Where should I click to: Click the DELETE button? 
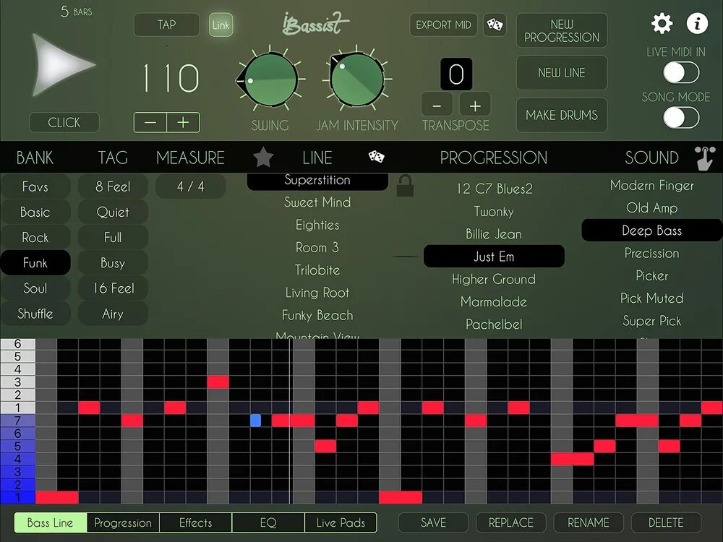pyautogui.click(x=666, y=522)
